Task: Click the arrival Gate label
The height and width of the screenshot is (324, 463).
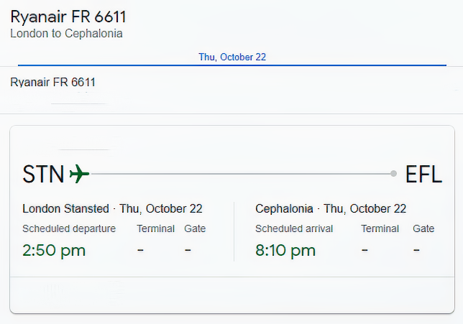Action: click(423, 228)
